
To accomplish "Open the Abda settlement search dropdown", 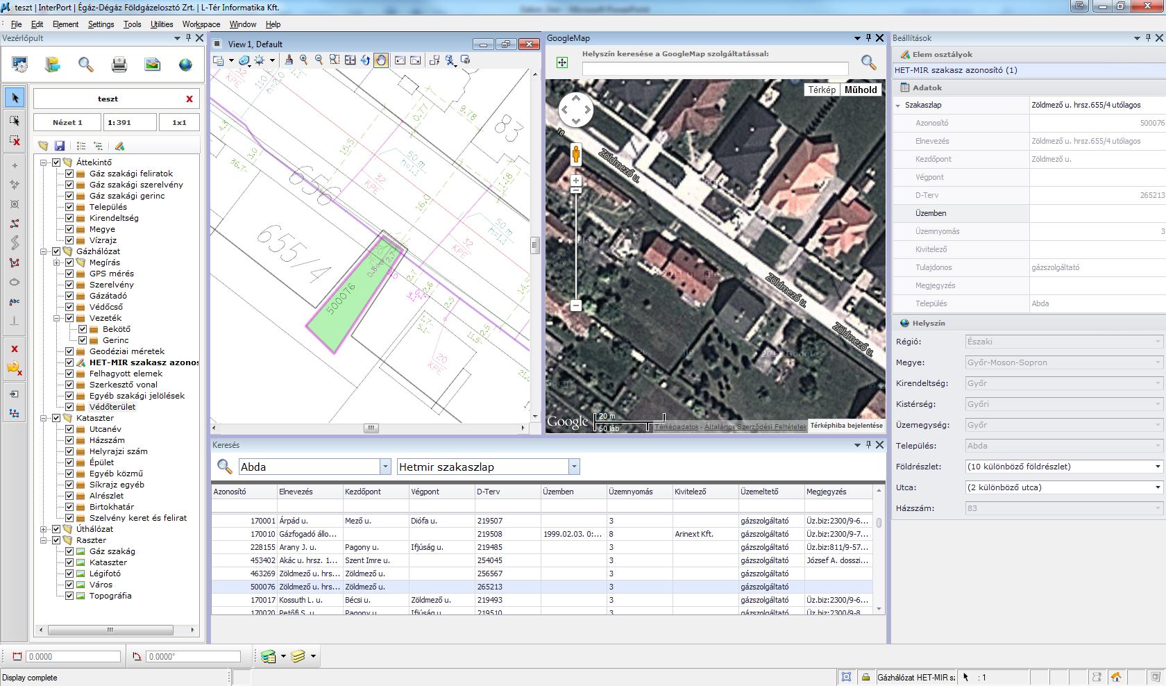I will pos(385,467).
